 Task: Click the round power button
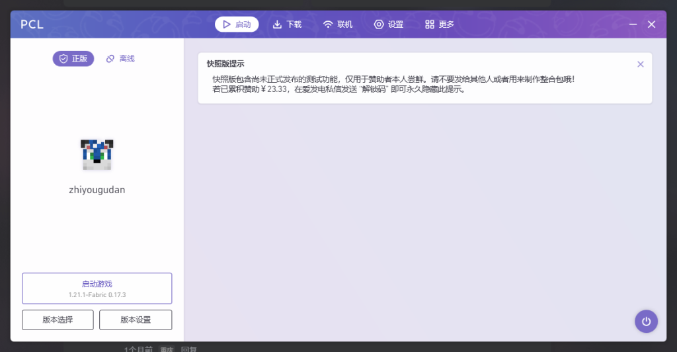646,322
